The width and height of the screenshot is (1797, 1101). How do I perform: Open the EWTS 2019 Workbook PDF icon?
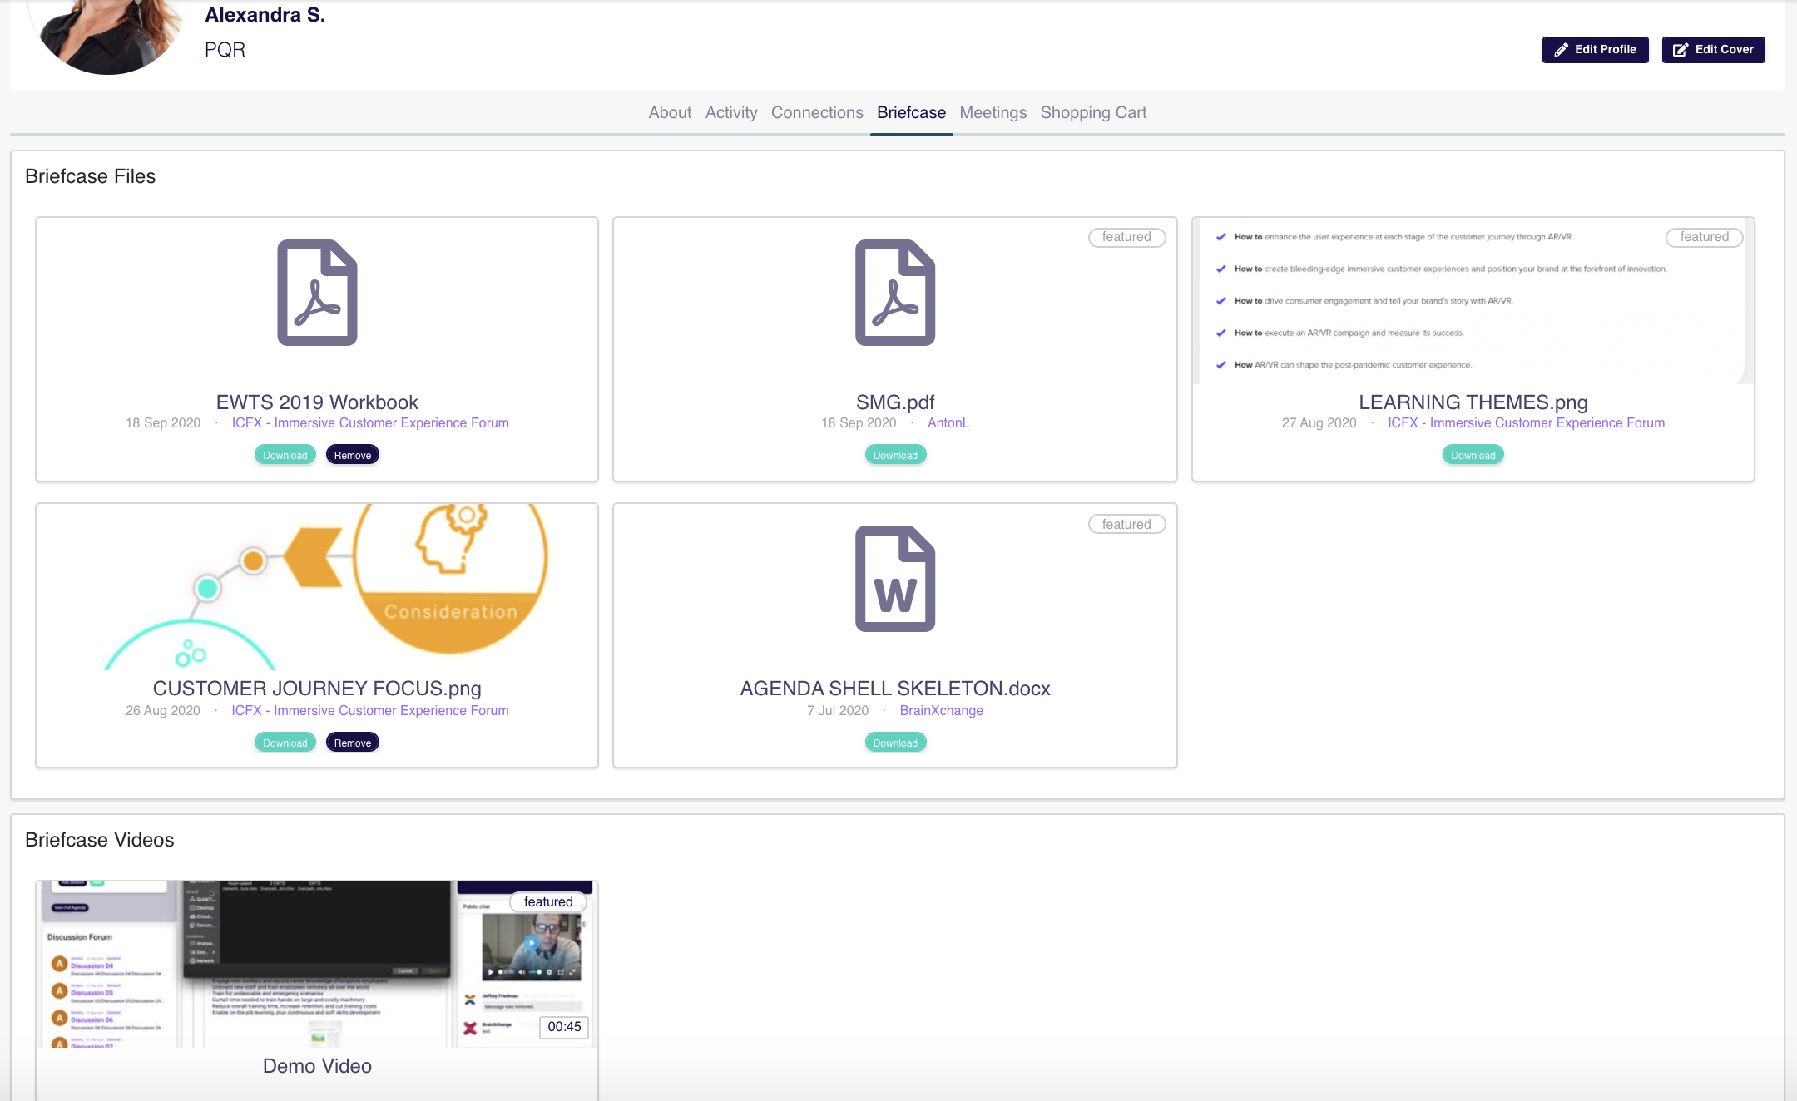point(317,293)
